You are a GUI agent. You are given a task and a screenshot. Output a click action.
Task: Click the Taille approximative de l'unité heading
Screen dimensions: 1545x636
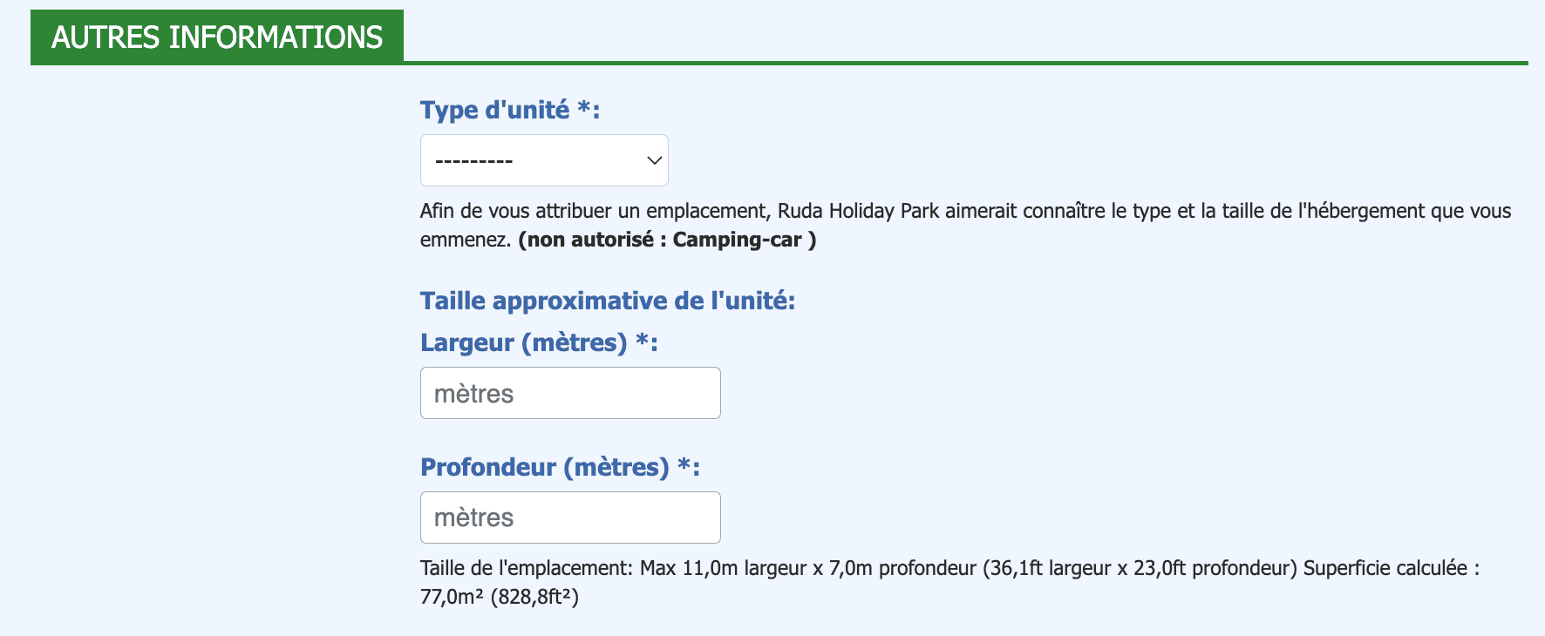coord(608,301)
